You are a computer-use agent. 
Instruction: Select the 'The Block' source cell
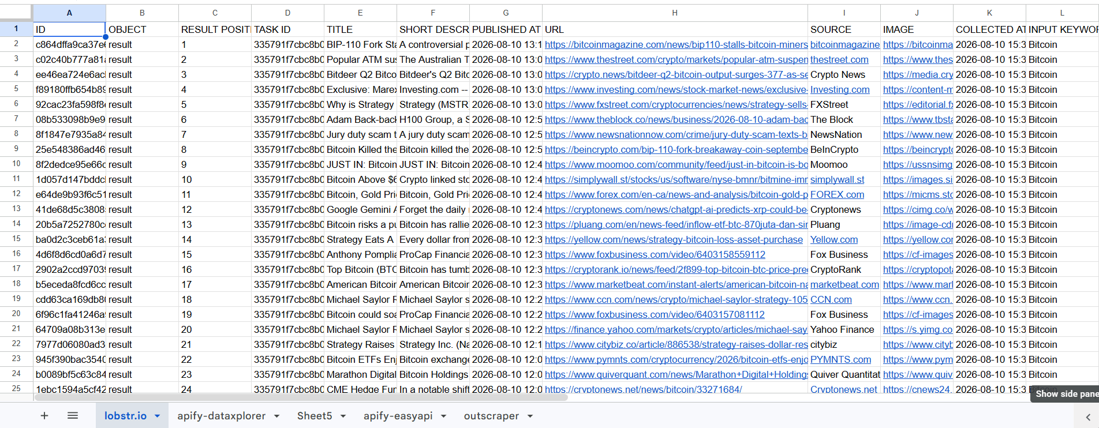[x=844, y=119]
